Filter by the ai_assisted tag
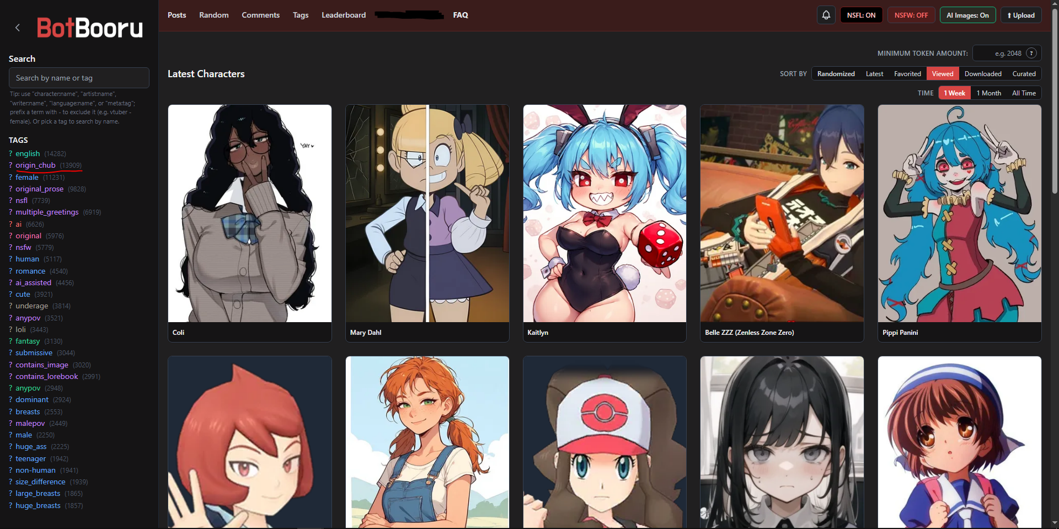The width and height of the screenshot is (1059, 529). point(33,282)
